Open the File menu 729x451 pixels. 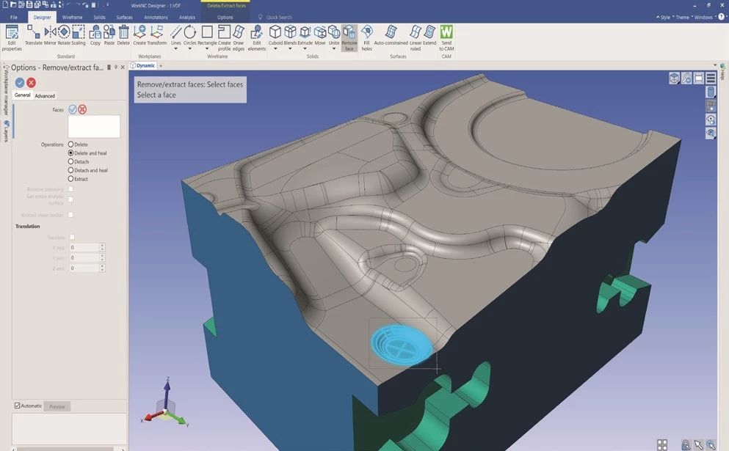(13, 17)
